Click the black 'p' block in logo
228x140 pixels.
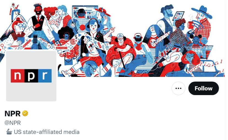pyautogui.click(x=31, y=76)
